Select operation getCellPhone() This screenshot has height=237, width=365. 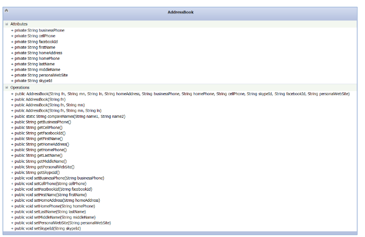[37, 128]
